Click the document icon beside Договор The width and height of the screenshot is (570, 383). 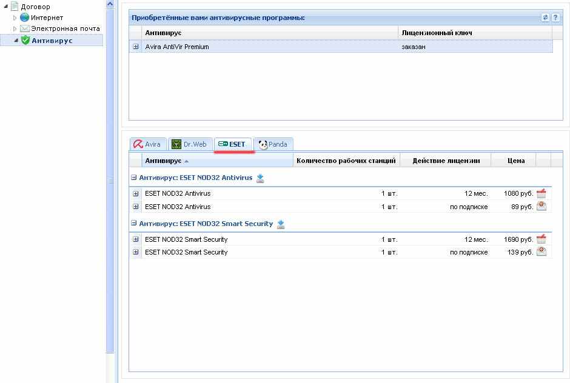click(15, 6)
